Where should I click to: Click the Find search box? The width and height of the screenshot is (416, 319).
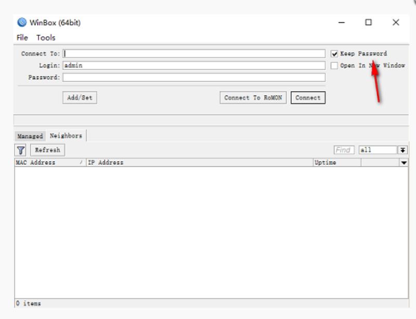[x=344, y=150]
